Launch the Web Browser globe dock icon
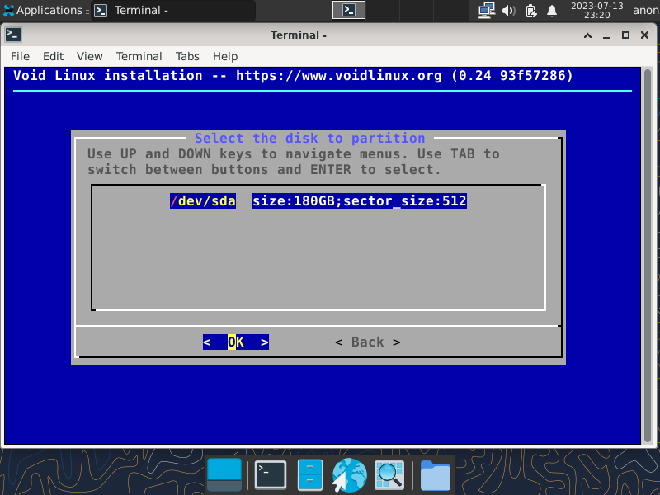Image resolution: width=660 pixels, height=495 pixels. click(349, 475)
